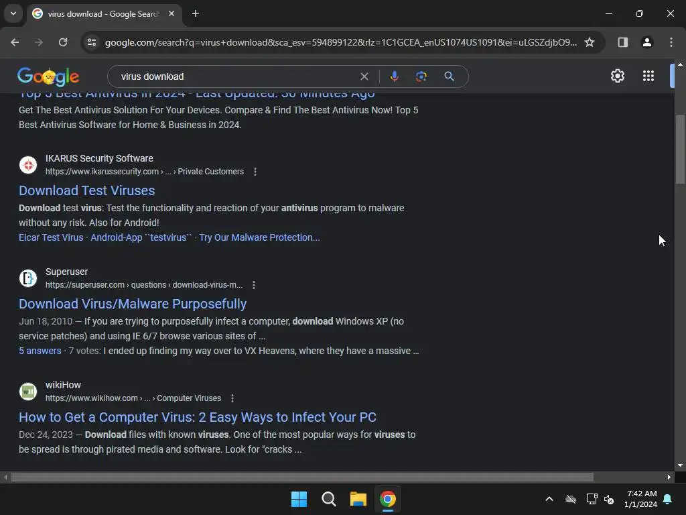Click the OneDrive cloud tray icon

point(571,499)
